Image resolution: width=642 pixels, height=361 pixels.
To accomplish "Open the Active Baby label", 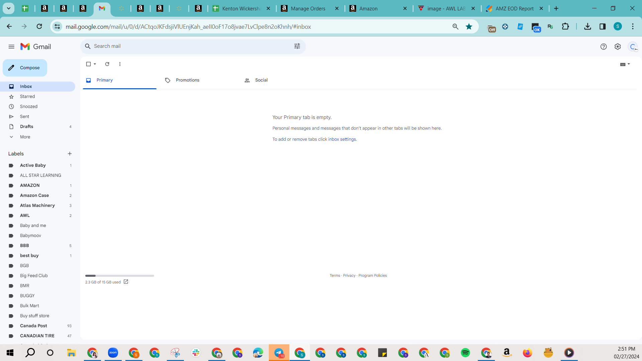I will pos(37,165).
